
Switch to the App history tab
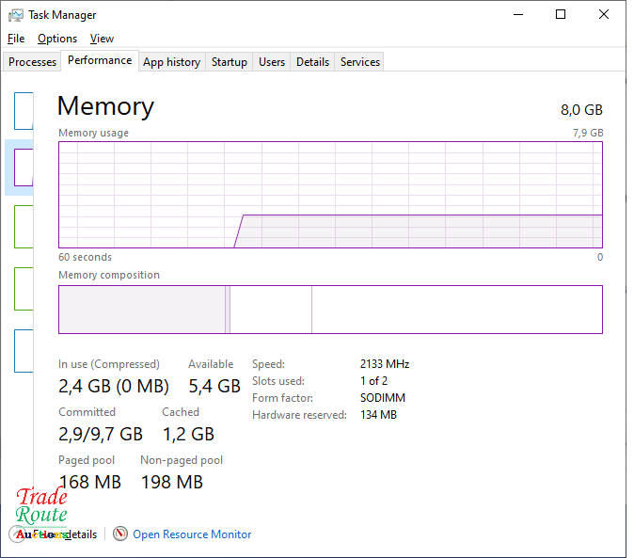(x=171, y=62)
